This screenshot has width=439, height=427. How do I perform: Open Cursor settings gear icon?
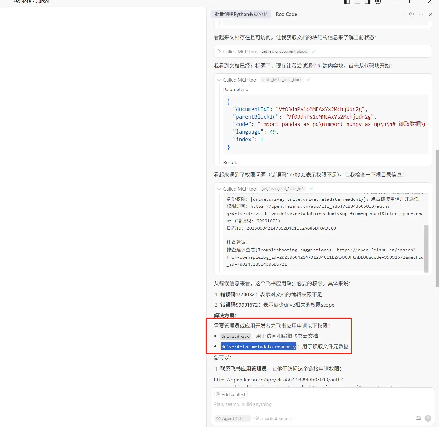pyautogui.click(x=378, y=2)
